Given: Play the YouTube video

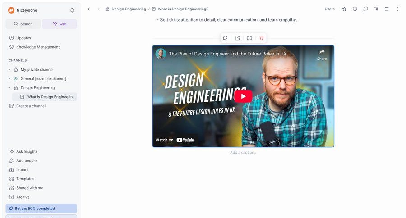Looking at the screenshot, I should (243, 96).
